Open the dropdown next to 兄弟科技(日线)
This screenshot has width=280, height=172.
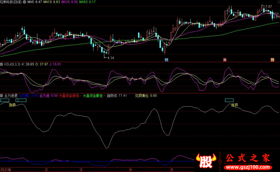click(x=24, y=2)
